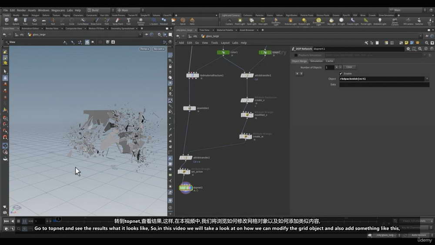Screen dimensions: 435x245
Task: Open the viewport path history dropdown
Action: 140,35
